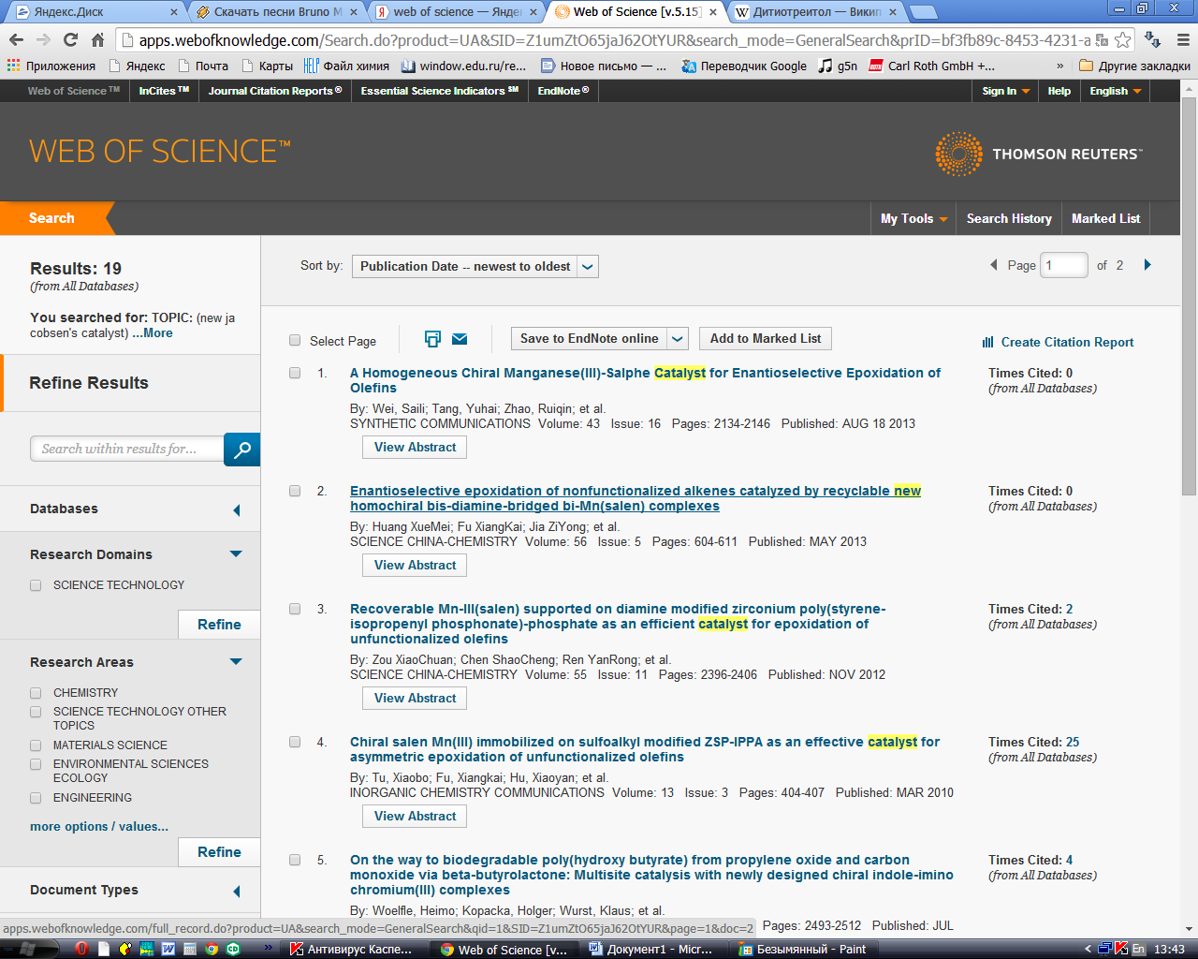The width and height of the screenshot is (1198, 959).
Task: Click Add to Marked List button
Action: coord(766,339)
